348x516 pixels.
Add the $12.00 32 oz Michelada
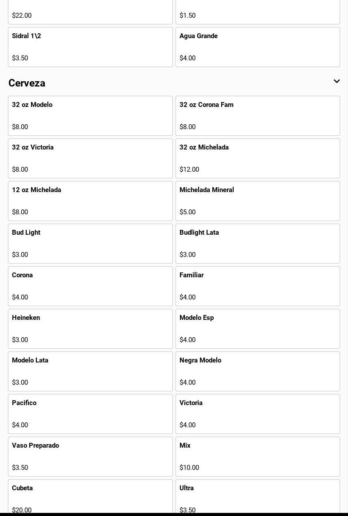(x=258, y=158)
